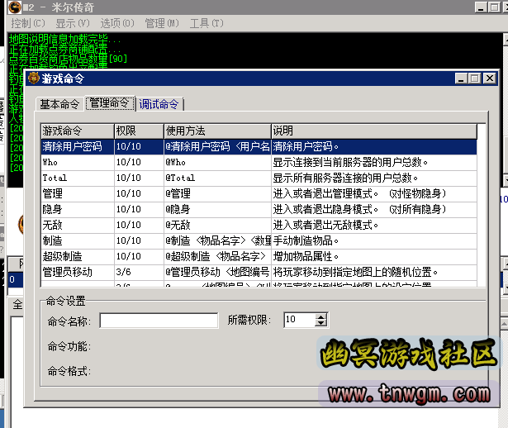This screenshot has width=508, height=428.
Task: Focus the 命令名称 input field
Action: click(159, 321)
